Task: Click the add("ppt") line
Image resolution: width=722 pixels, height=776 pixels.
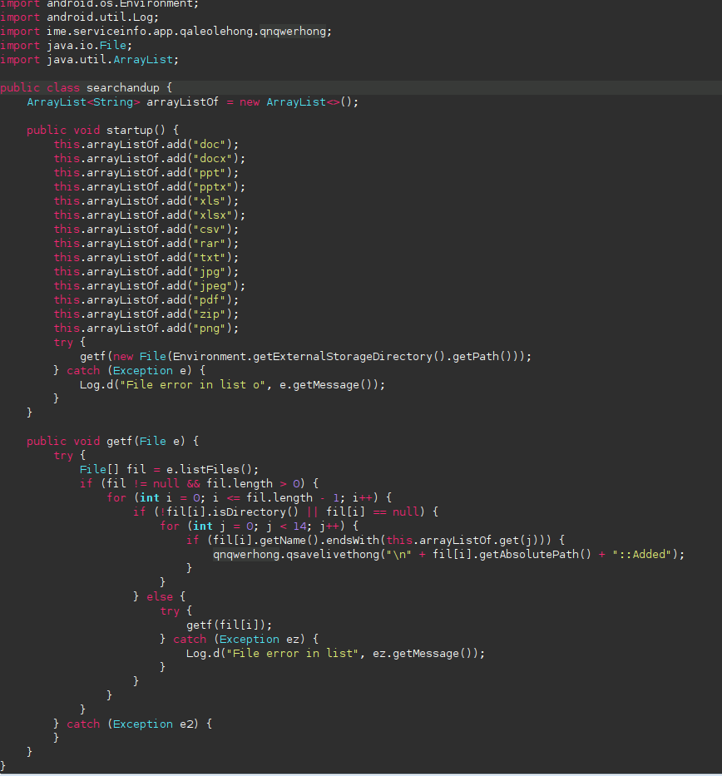Action: click(146, 173)
